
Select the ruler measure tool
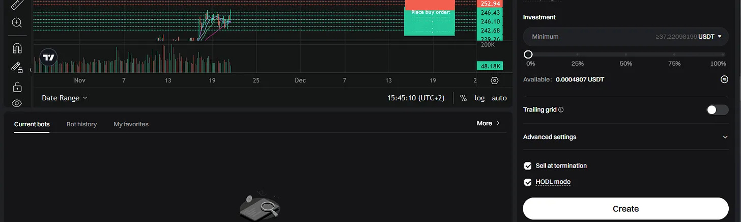point(16,5)
